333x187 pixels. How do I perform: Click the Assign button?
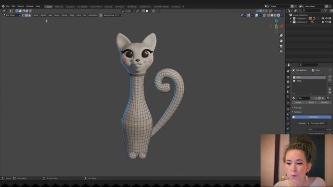[x=298, y=102]
